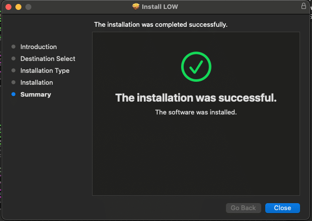Screen dimensions: 312x221
Task: Click the grayed-out Go Back button
Action: 243,208
